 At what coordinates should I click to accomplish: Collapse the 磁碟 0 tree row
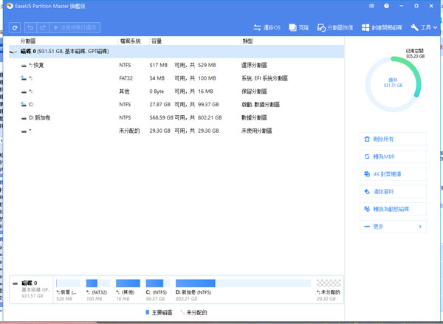12,52
